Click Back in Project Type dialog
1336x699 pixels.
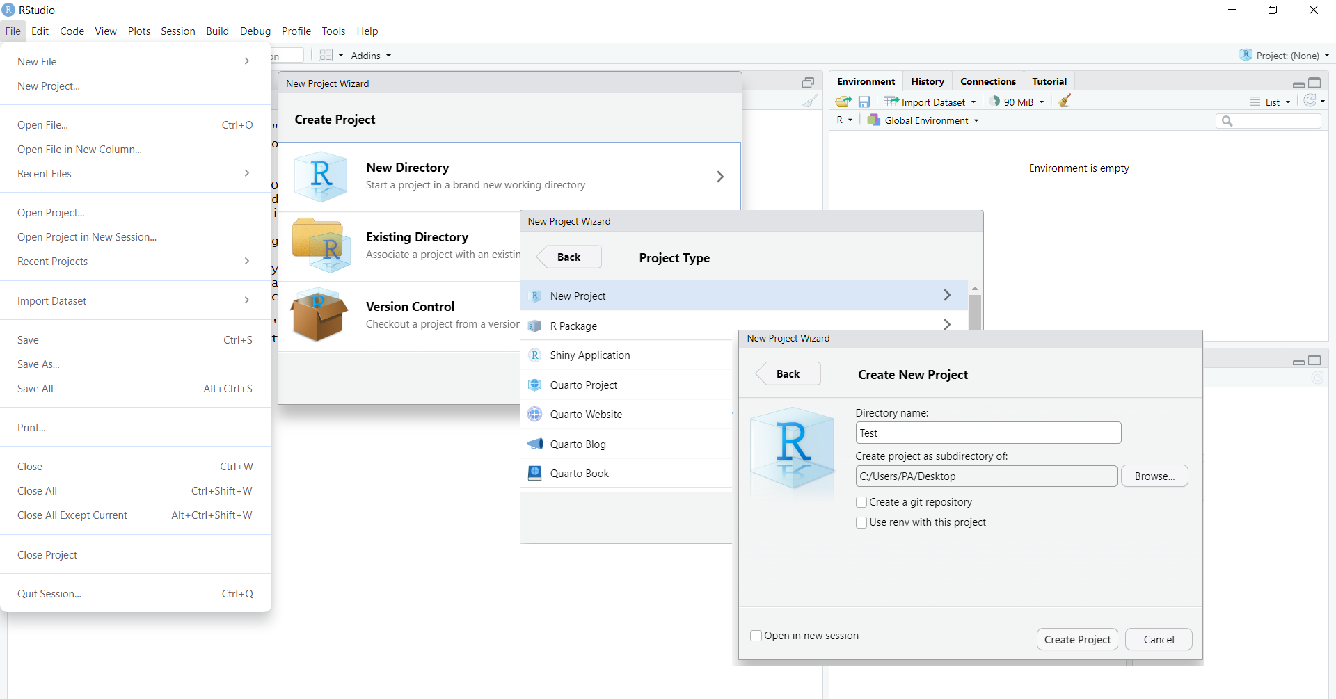[568, 257]
